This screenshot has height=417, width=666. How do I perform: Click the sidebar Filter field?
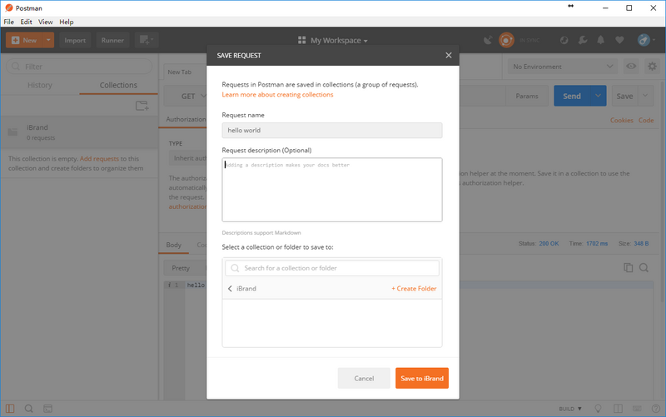[x=79, y=67]
